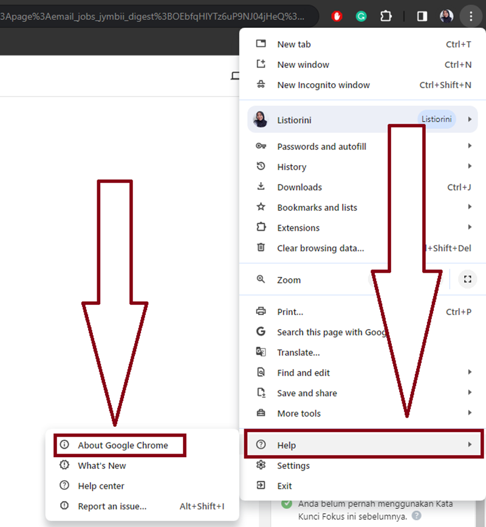Select Translate... menu entry
486x527 pixels.
(363, 352)
